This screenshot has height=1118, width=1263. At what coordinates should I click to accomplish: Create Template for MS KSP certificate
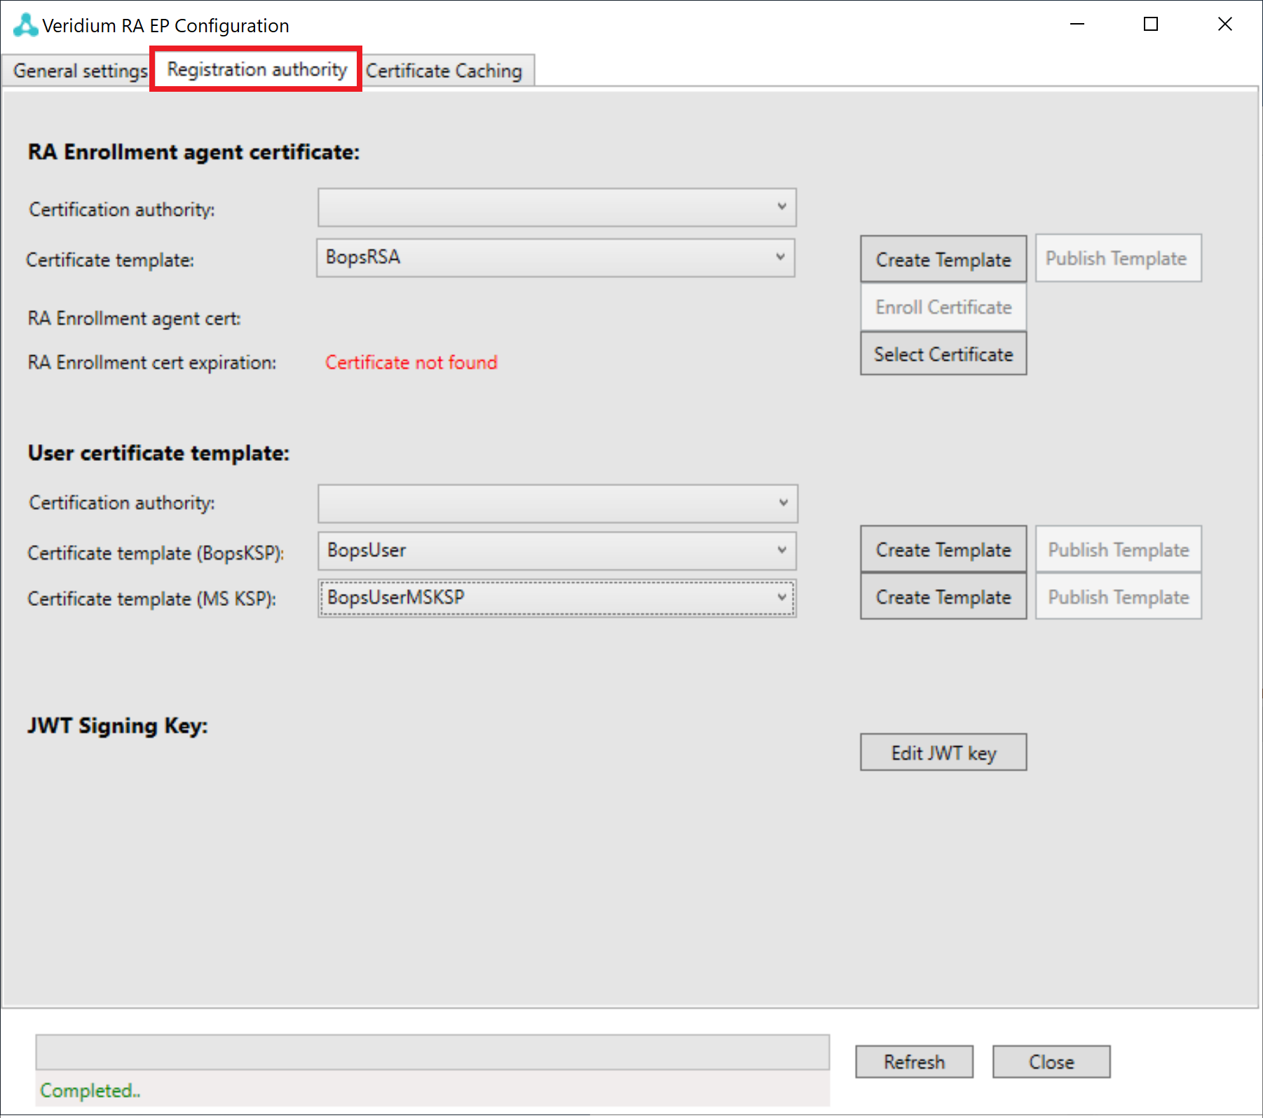click(943, 598)
